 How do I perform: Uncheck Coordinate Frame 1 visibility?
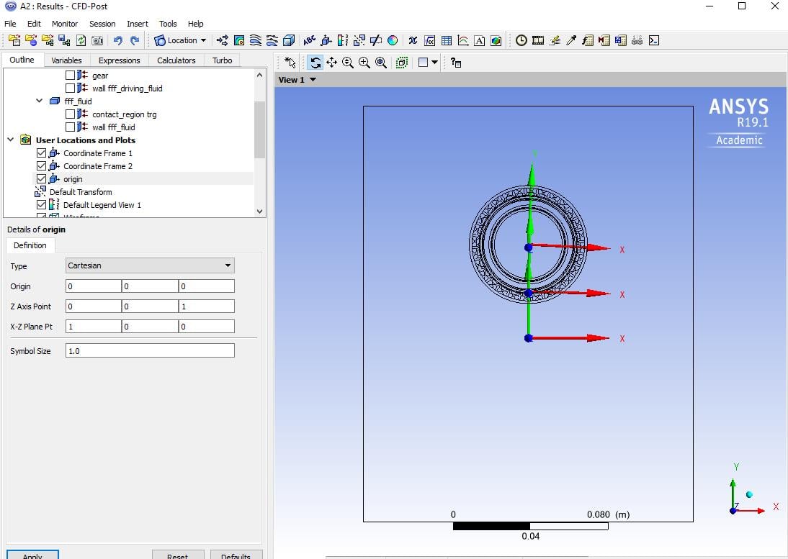pos(41,153)
